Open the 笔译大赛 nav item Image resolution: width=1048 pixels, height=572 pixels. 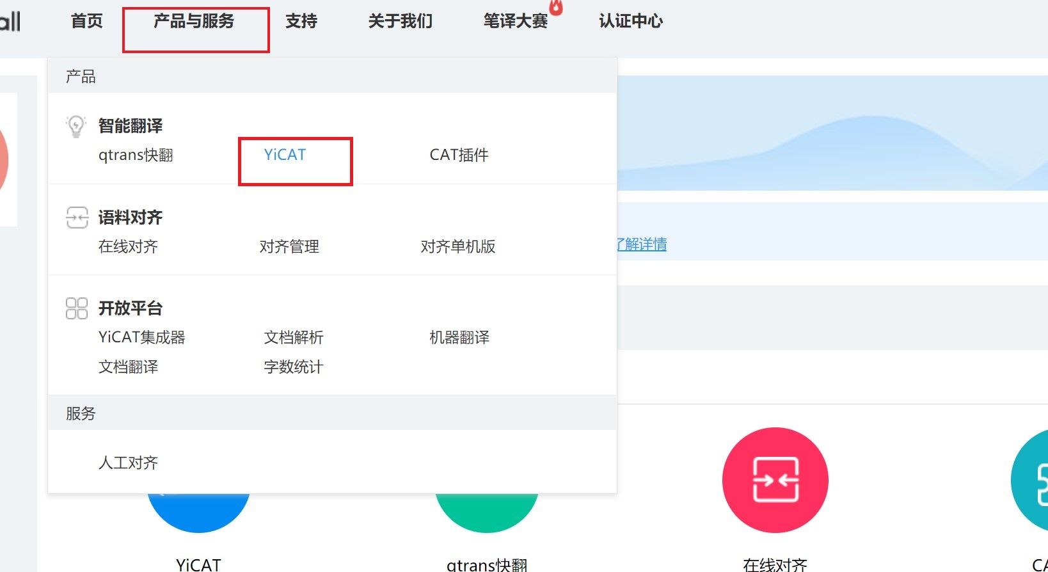click(x=516, y=21)
